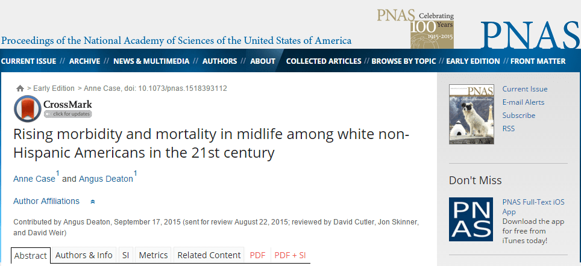Open the PDF + SI link
This screenshot has height=266, width=581.
(290, 255)
